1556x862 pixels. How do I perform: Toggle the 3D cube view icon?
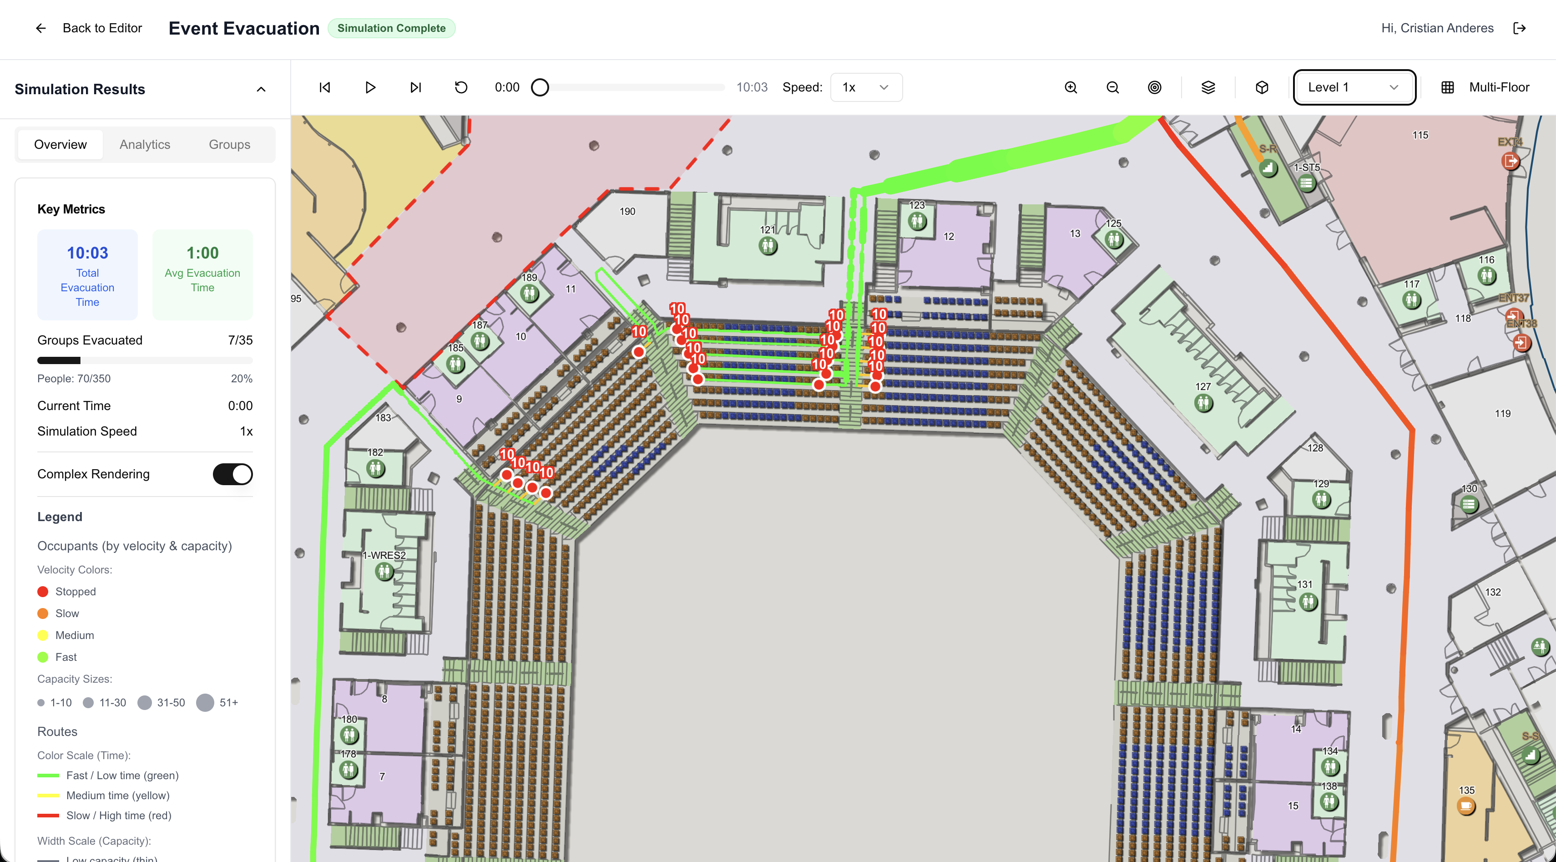1261,87
